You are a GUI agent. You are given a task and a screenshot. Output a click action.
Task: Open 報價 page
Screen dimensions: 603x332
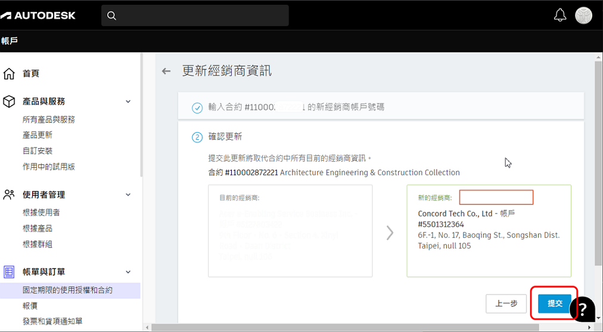[30, 306]
